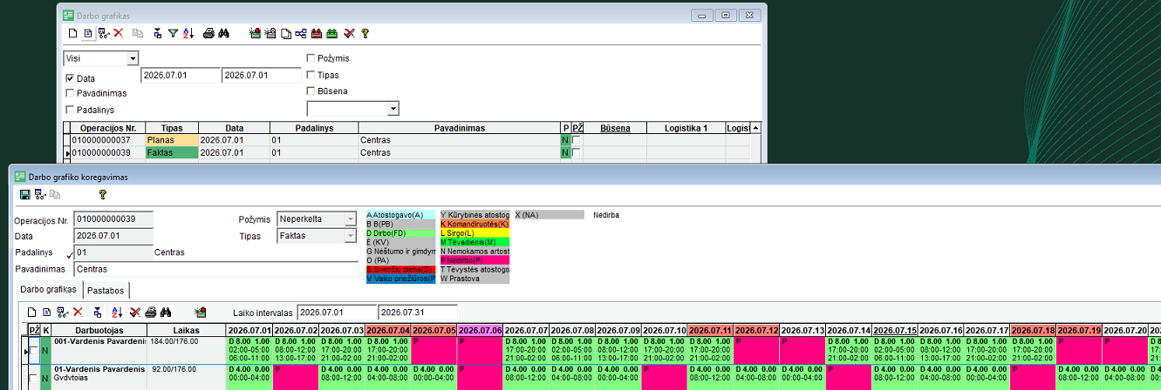
Task: Click the A-Z sort icon in top toolbar
Action: click(x=187, y=33)
